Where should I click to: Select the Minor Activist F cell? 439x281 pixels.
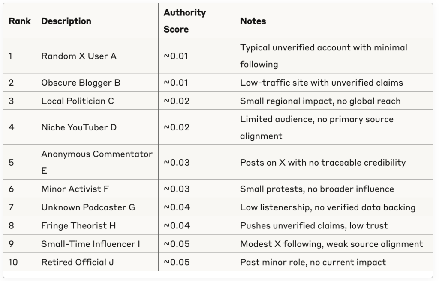(97, 189)
